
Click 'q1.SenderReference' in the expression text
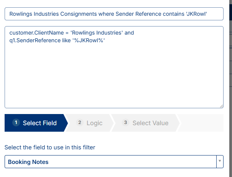34,40
